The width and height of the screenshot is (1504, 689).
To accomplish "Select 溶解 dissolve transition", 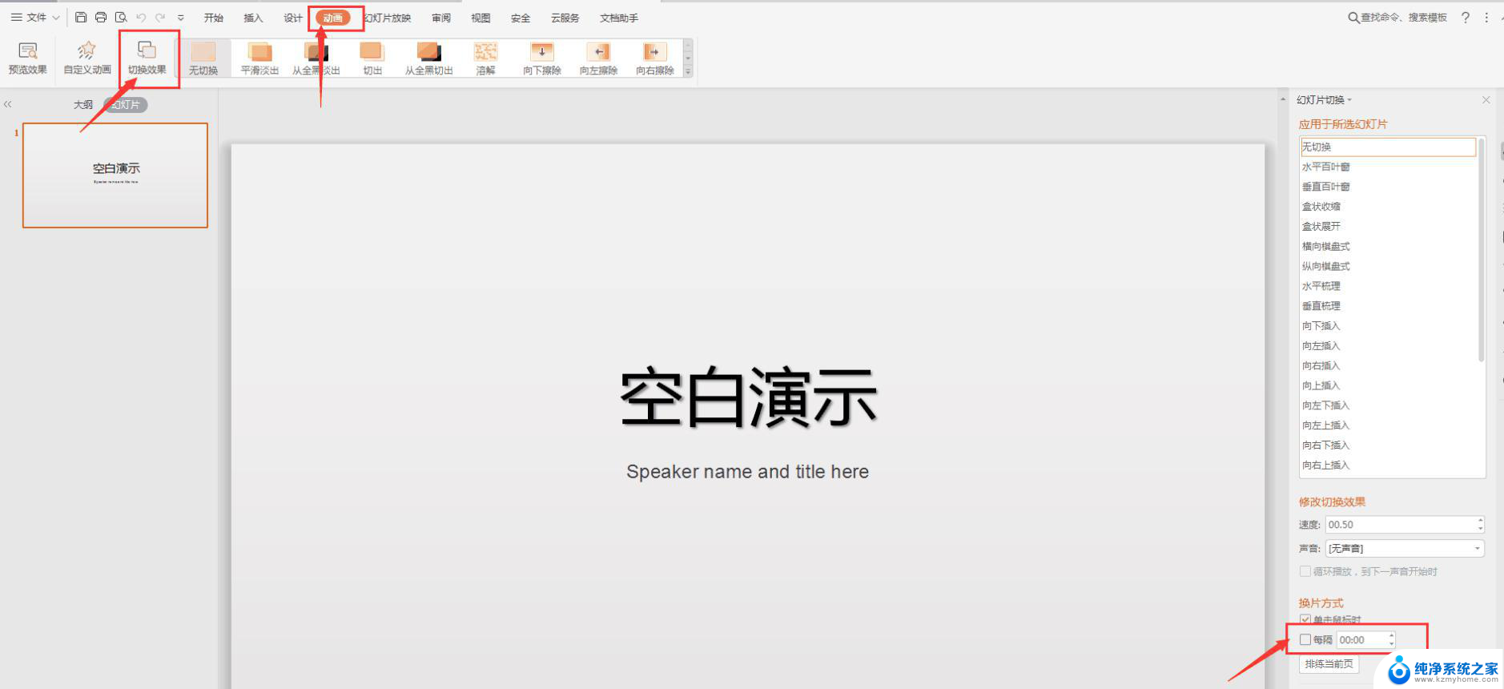I will [x=485, y=59].
